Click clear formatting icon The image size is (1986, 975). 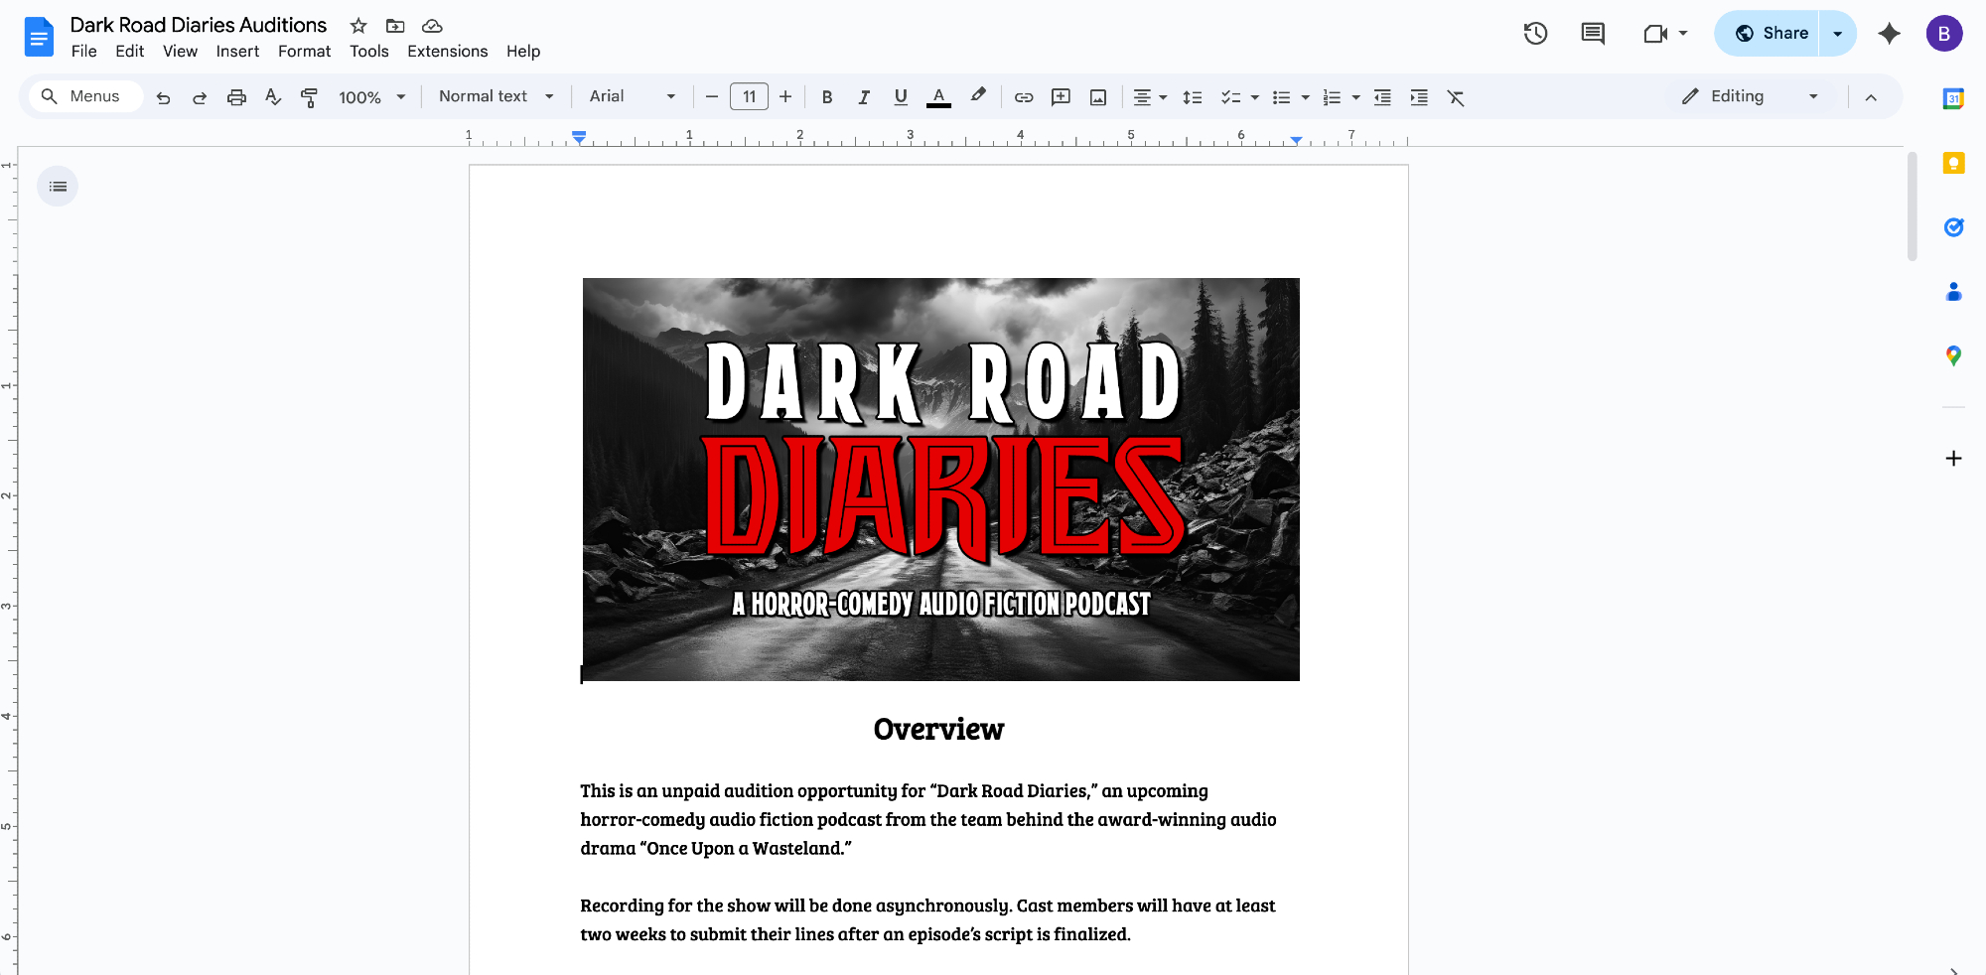[x=1456, y=97]
